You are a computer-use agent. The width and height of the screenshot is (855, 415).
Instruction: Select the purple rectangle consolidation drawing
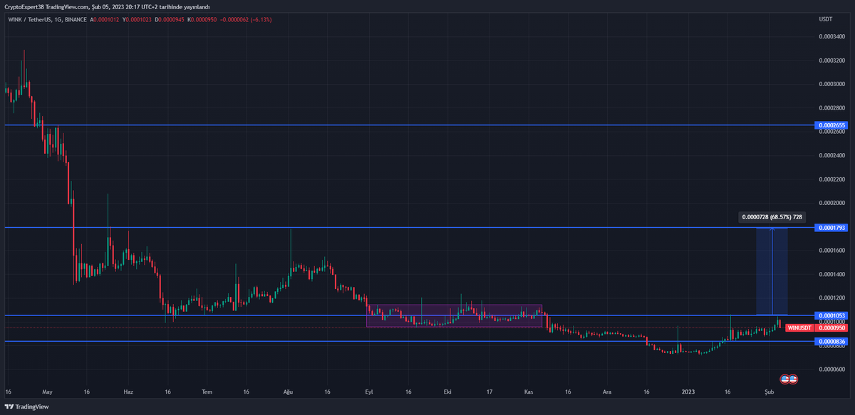(x=455, y=316)
